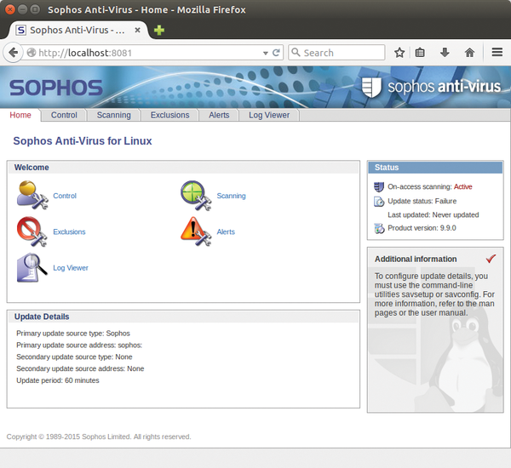Screen dimensions: 511x468
Task: Click the Update status icon
Action: click(x=379, y=202)
